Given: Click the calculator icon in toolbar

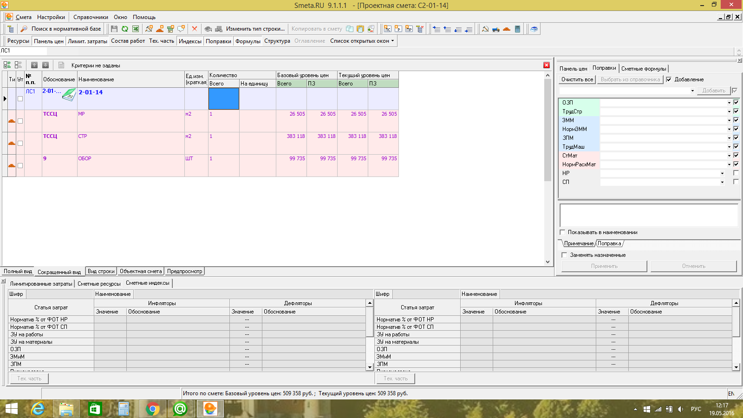Looking at the screenshot, I should point(517,29).
